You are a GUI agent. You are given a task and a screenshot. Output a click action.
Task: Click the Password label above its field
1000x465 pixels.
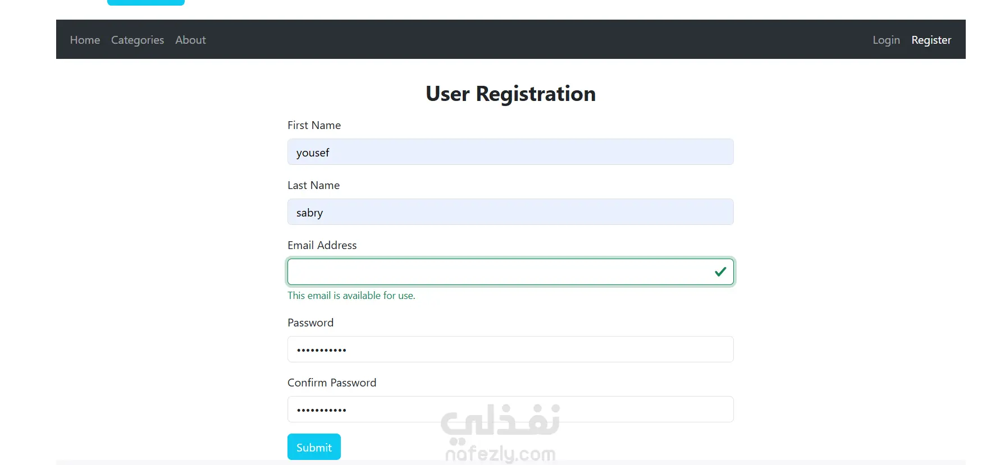click(x=310, y=323)
